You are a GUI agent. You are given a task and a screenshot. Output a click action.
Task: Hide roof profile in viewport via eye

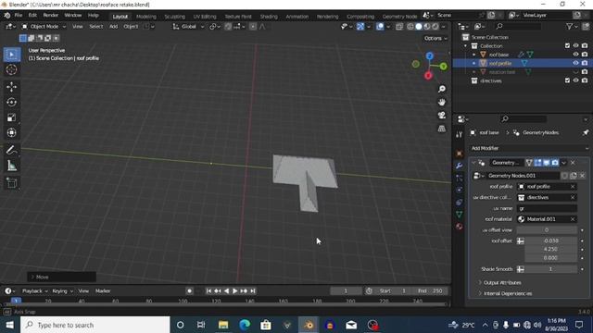[575, 63]
